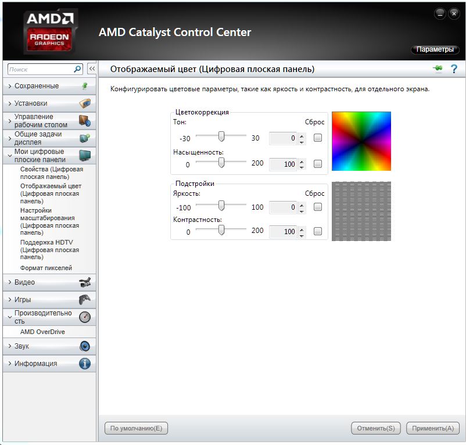Click the Тон slider thumb
This screenshot has height=445, width=466.
221,137
